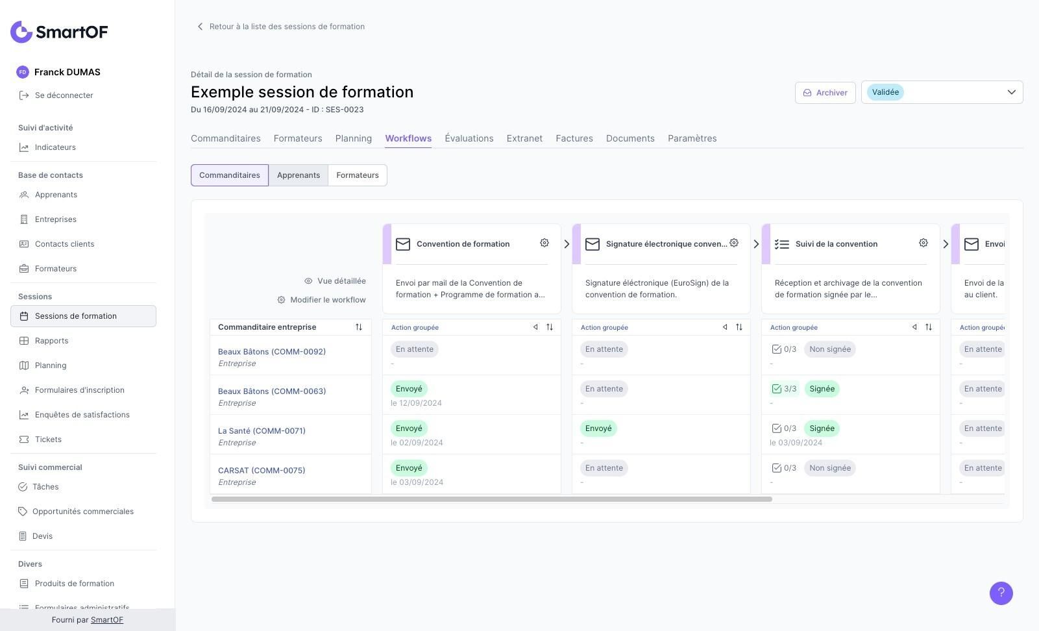
Task: Open settings gear for Convention de formation
Action: [x=544, y=243]
